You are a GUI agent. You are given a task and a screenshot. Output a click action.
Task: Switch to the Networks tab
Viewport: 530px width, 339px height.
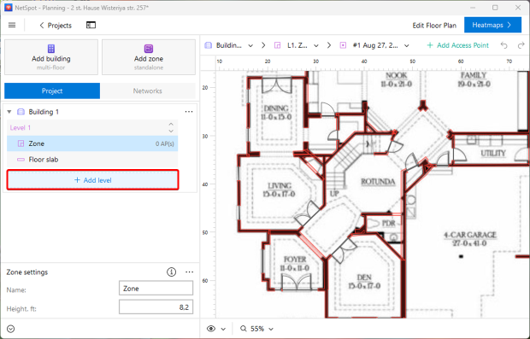147,91
